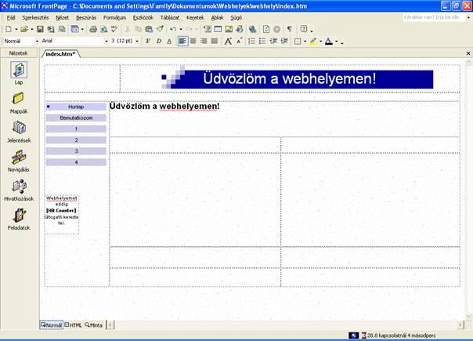Switch to the HTML view tab
The height and width of the screenshot is (341, 473).
(74, 325)
